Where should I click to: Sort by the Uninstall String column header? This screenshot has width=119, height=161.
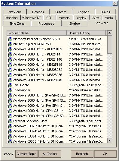click(x=86, y=33)
